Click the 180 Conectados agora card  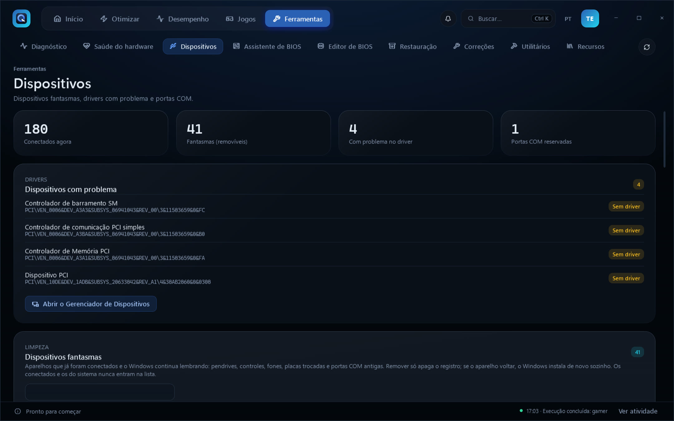tap(91, 133)
